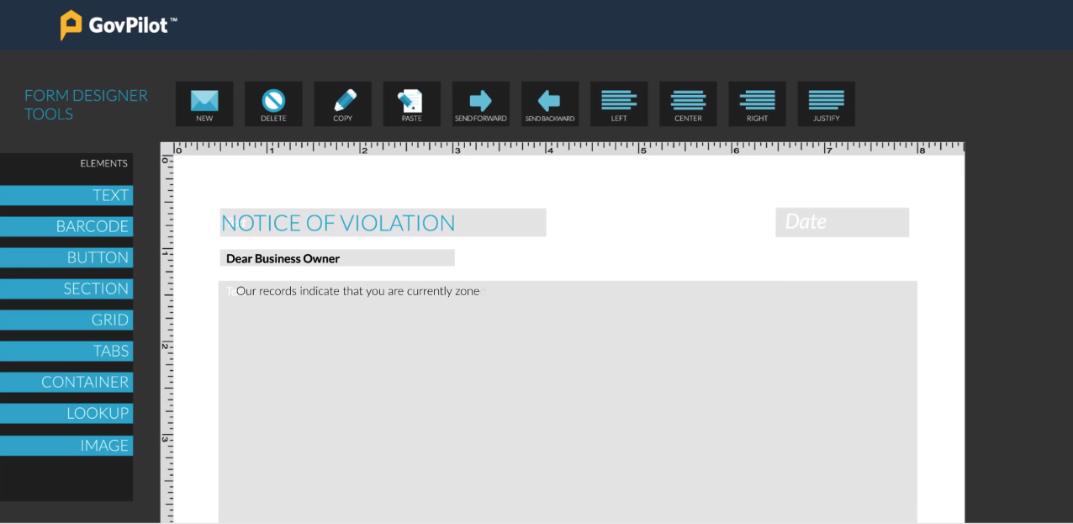Align text with the LEFT icon
Screen dimensions: 1073x524
tap(619, 104)
